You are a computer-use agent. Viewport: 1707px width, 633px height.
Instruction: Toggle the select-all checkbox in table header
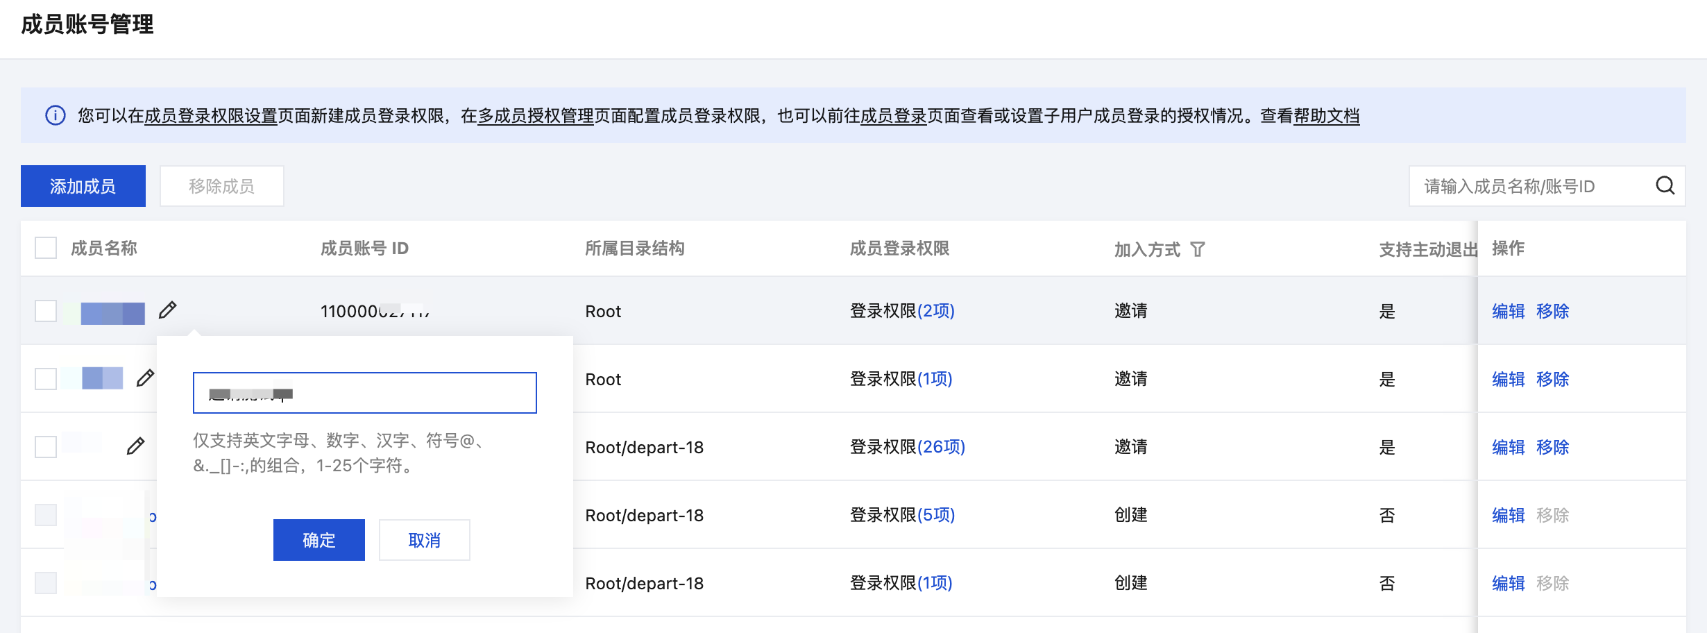[x=46, y=248]
